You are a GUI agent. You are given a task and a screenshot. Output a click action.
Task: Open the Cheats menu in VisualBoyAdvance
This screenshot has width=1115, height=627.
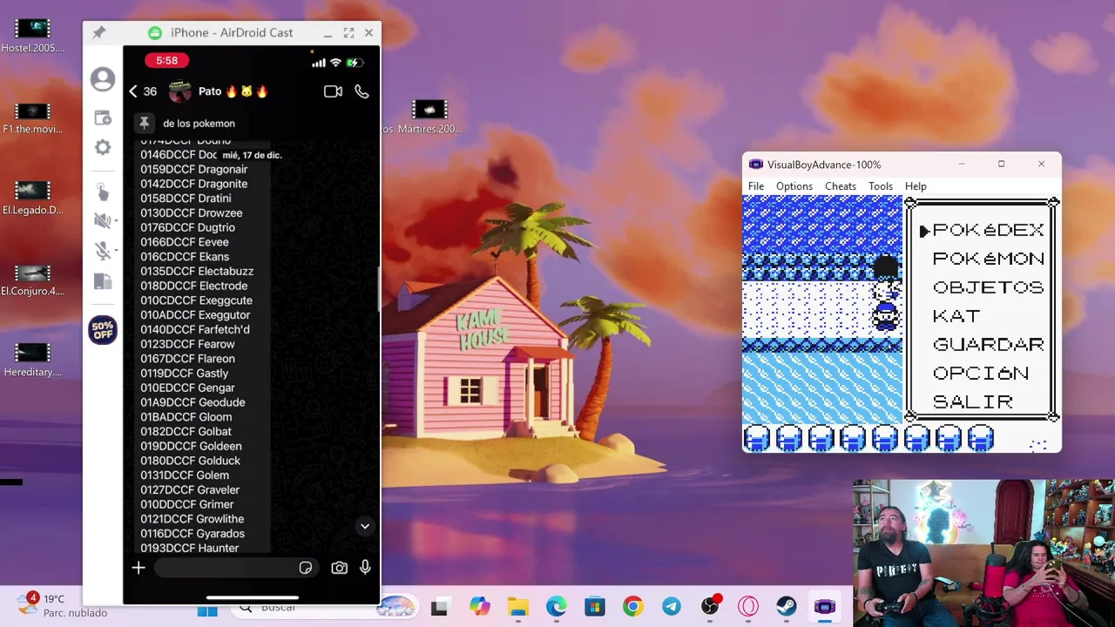point(841,186)
